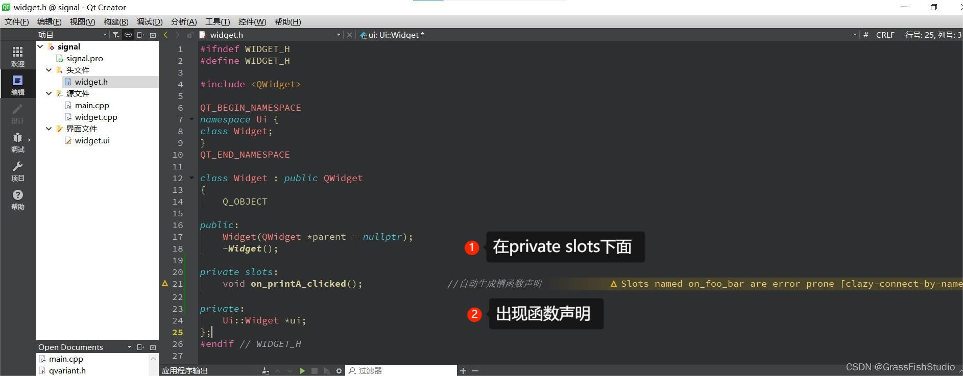Image resolution: width=963 pixels, height=376 pixels.
Task: Decrease output font size with minus
Action: coord(475,371)
